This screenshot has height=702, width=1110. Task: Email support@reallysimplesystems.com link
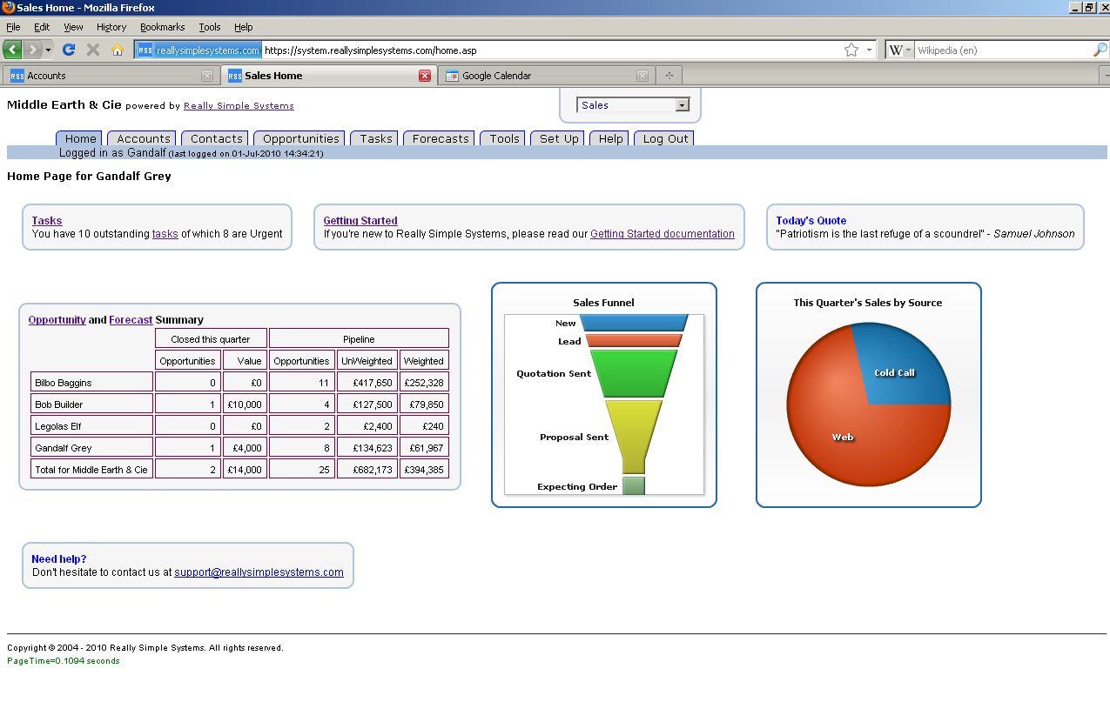click(259, 572)
